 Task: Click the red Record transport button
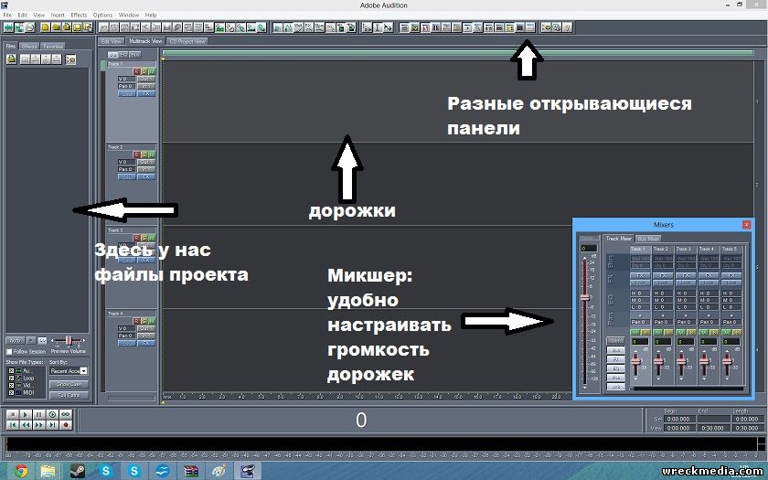[66, 425]
